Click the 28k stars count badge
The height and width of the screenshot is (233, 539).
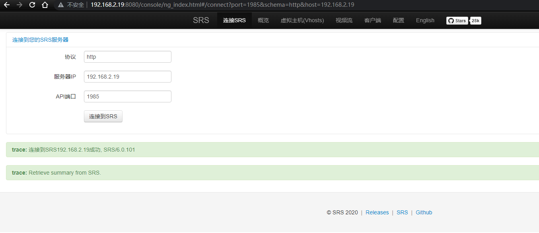[476, 21]
